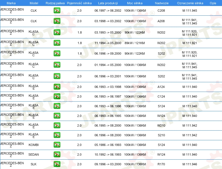Click the W124 cell in the SEDAN row
This screenshot has height=169, width=222.
161,154
